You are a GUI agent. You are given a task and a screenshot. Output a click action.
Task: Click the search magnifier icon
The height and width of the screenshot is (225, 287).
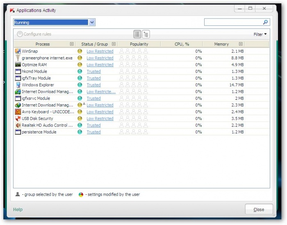(265, 22)
